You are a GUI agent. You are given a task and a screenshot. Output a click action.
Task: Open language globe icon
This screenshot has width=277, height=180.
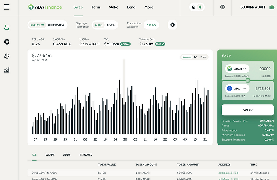(222, 7)
